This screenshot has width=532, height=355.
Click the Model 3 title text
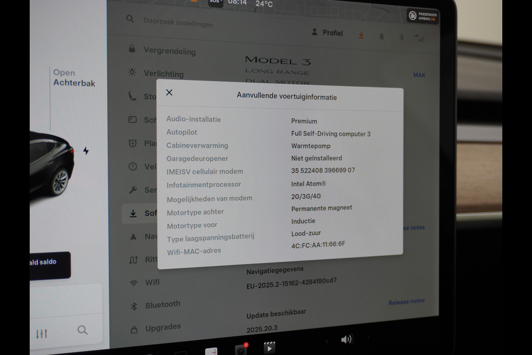coord(278,60)
